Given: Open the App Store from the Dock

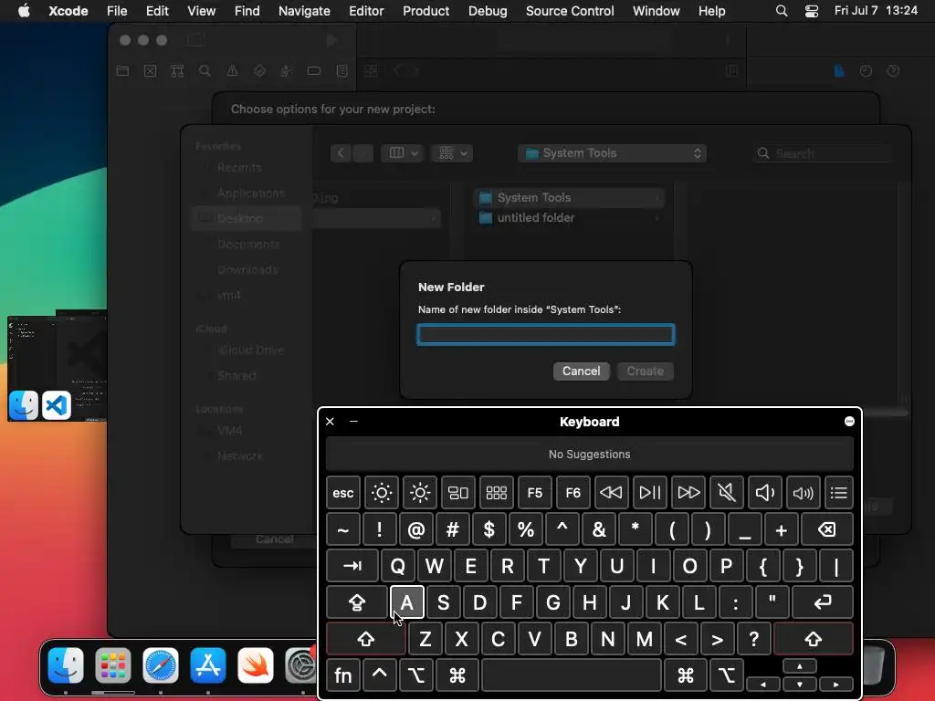Looking at the screenshot, I should [x=208, y=665].
